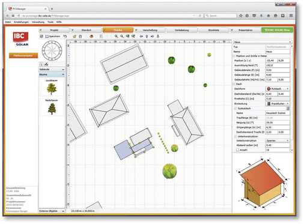
Task: Open the Externe Objekte dropdown
Action: pyautogui.click(x=52, y=211)
